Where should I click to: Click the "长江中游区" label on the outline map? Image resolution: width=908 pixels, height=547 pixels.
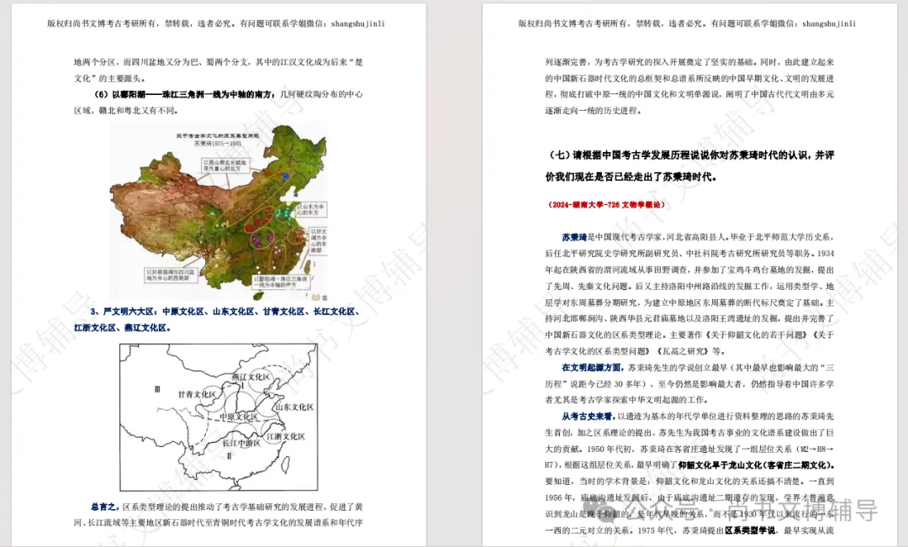[x=241, y=443]
